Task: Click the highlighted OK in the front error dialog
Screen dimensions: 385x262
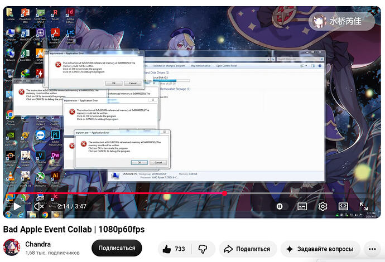Action: (x=139, y=162)
